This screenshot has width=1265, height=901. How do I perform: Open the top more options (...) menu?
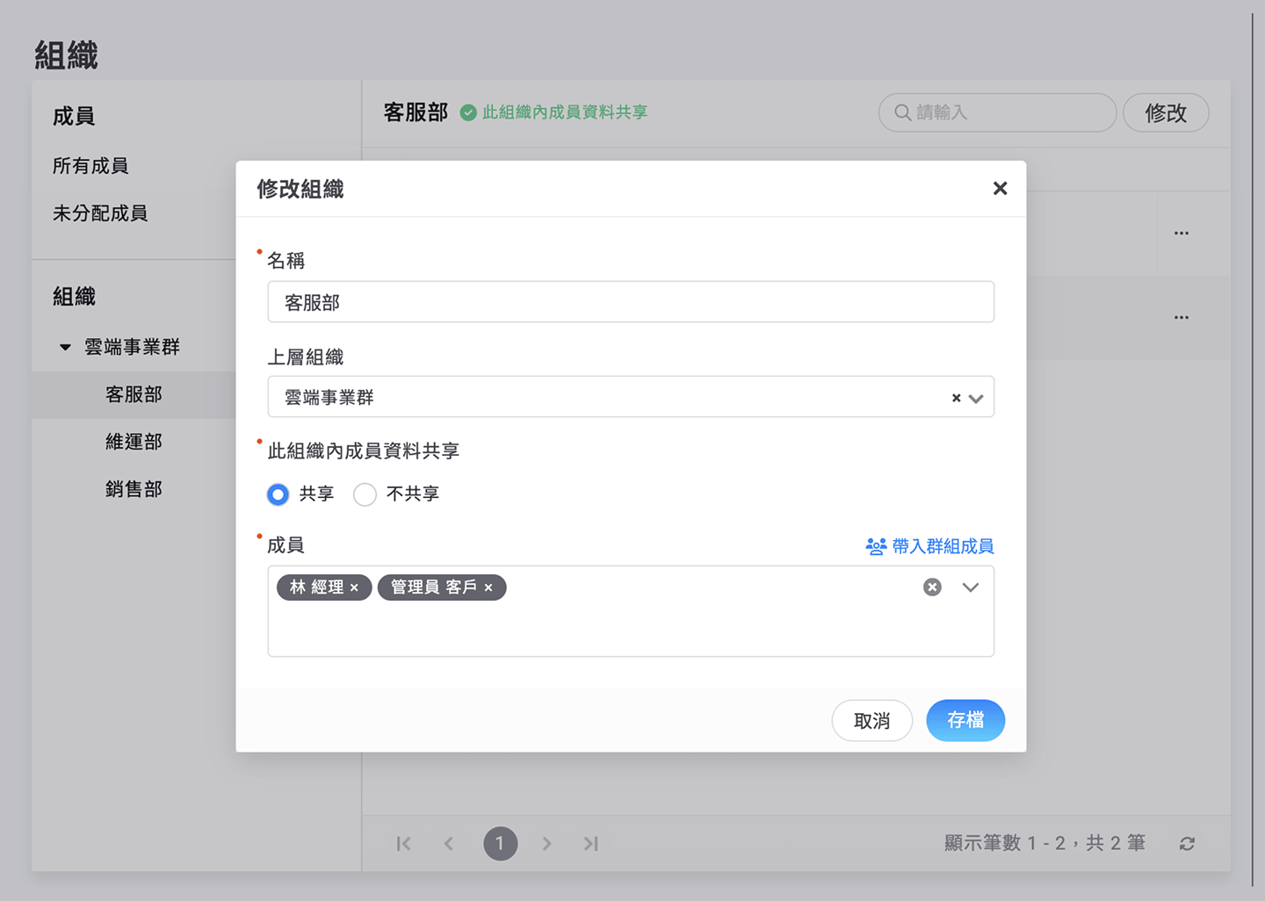pyautogui.click(x=1181, y=233)
